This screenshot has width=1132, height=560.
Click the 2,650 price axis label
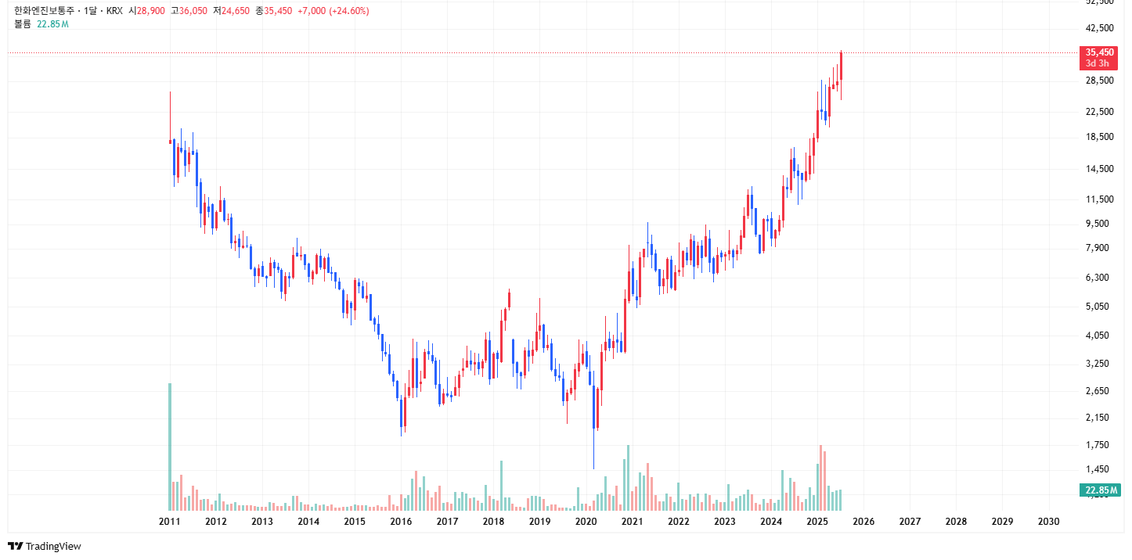[1099, 391]
